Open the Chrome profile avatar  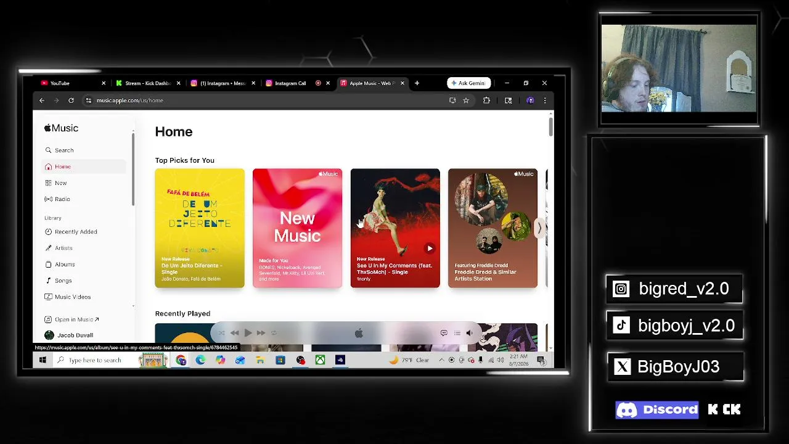click(530, 101)
